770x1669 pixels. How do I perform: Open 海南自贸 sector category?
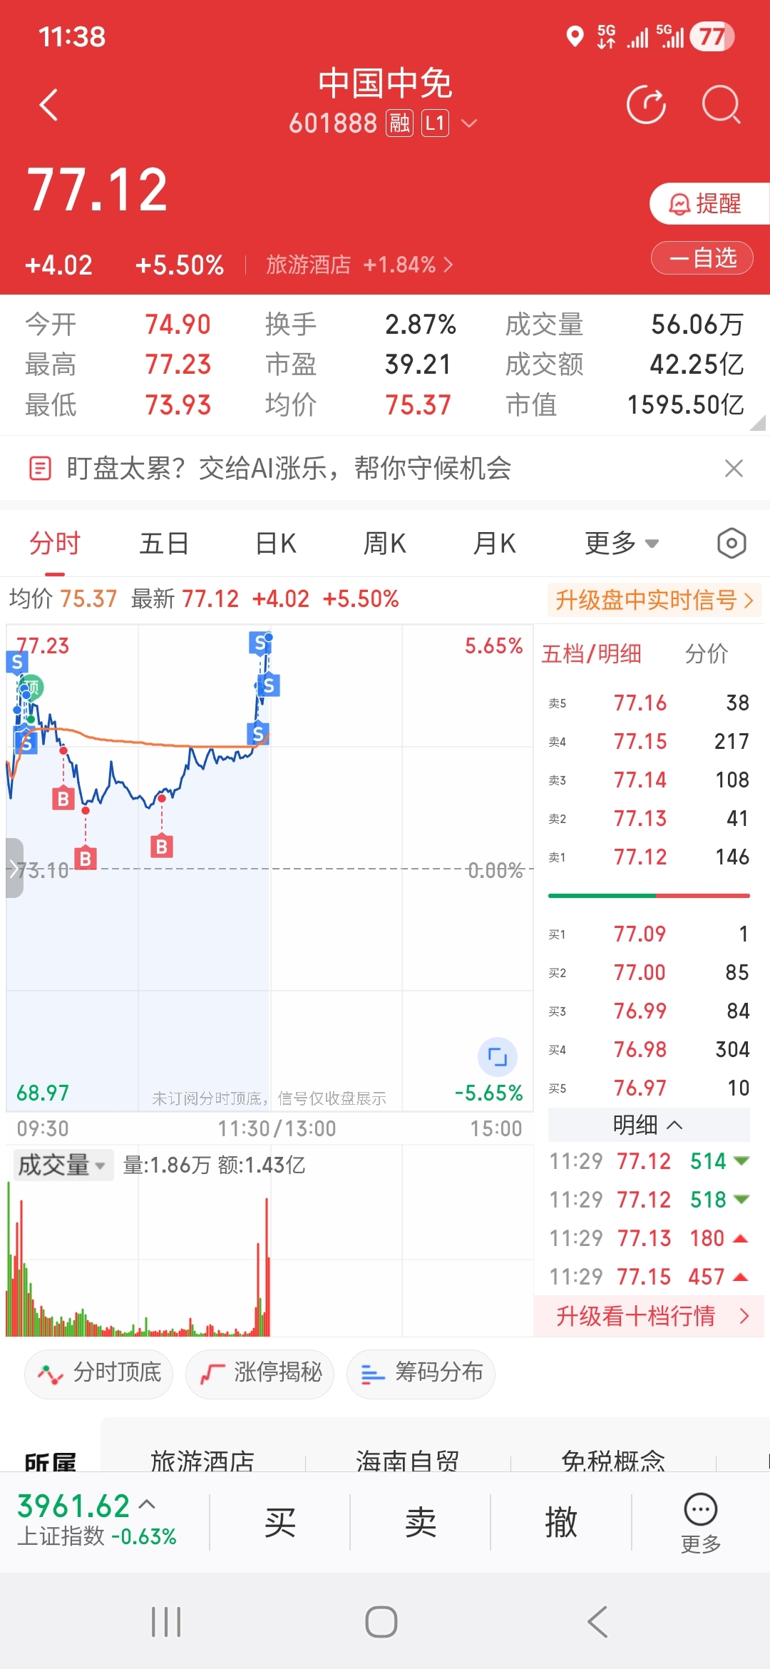click(x=408, y=1460)
